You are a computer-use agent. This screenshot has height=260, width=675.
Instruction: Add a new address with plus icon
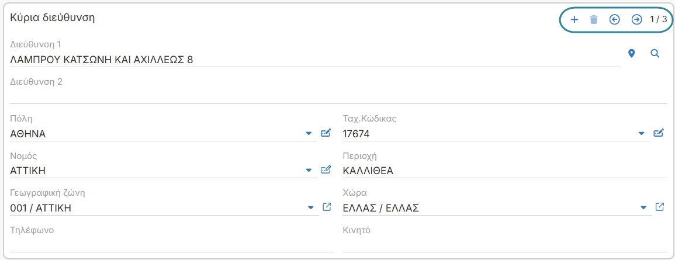[x=574, y=19]
